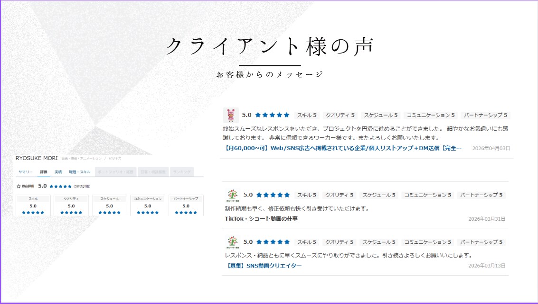Click the スケジュール rating card header
538x304 pixels.
(110, 199)
